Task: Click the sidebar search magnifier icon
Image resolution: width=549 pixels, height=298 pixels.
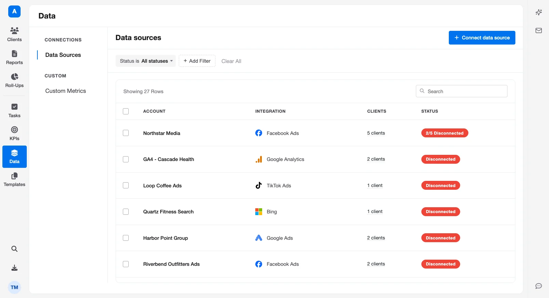Action: (14, 249)
